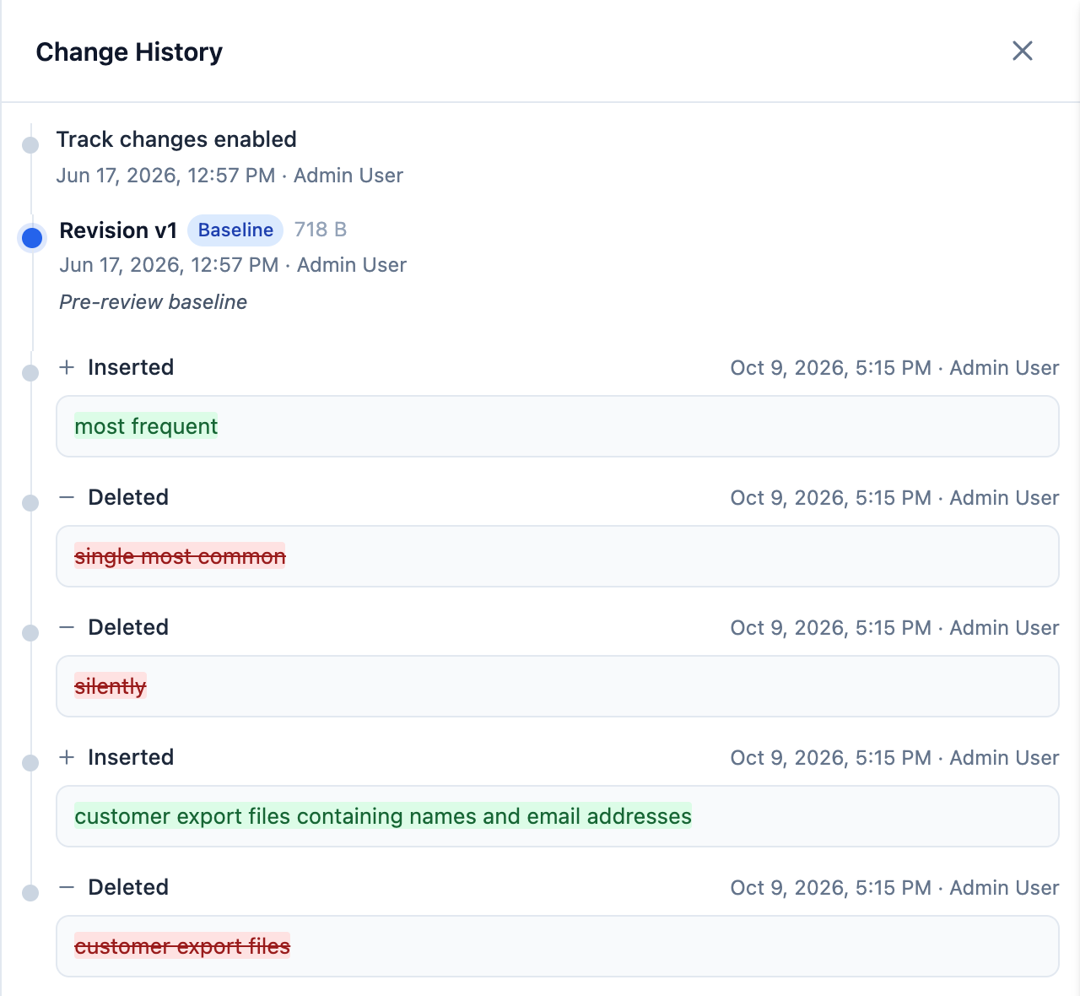Select the deleted text 'silently'
1080x996 pixels.
coord(111,686)
